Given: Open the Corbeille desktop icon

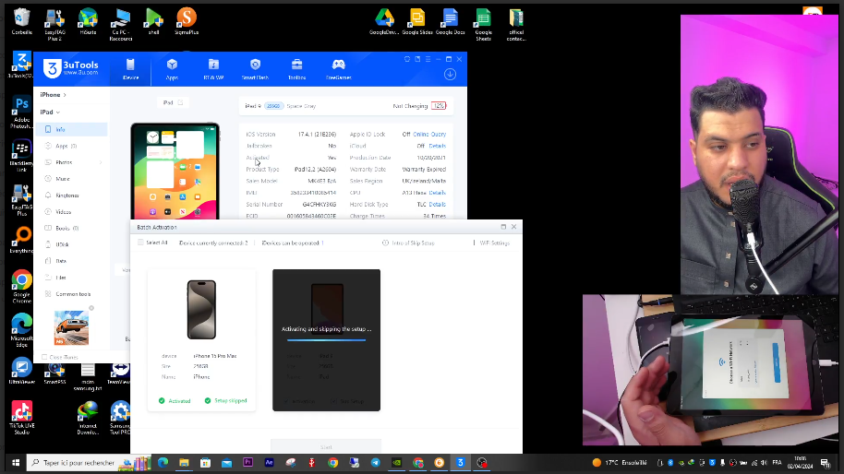Looking at the screenshot, I should [x=22, y=21].
